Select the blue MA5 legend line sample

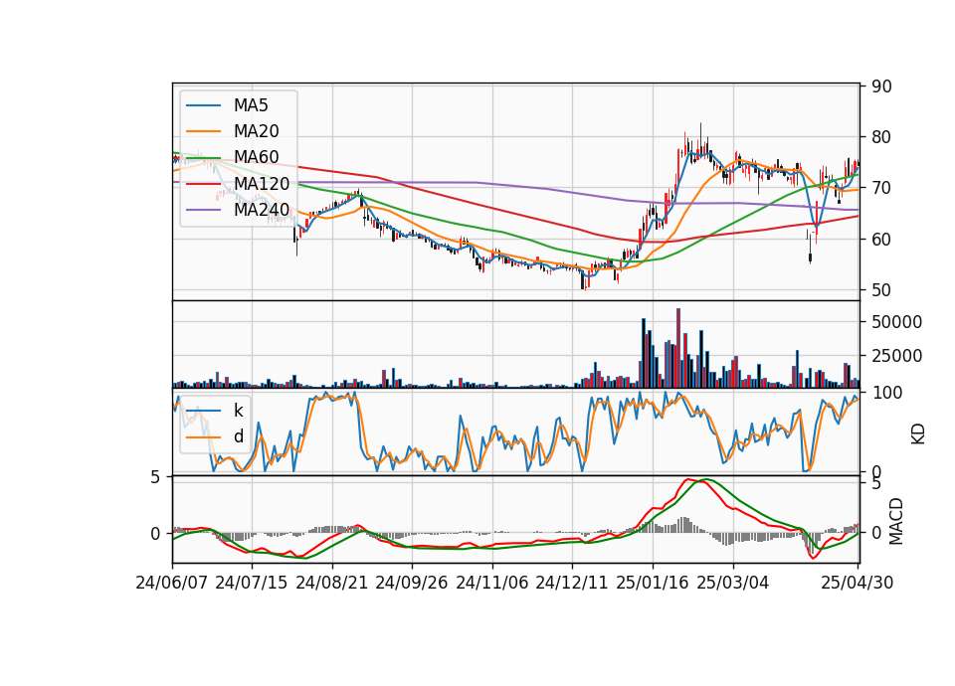point(203,106)
